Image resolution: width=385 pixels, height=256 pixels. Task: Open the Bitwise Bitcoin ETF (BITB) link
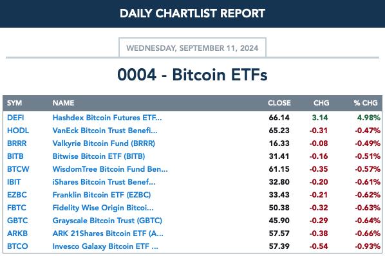(99, 156)
